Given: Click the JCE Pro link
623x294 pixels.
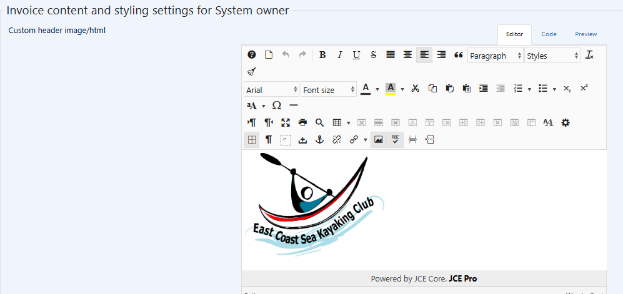Looking at the screenshot, I should click(x=462, y=278).
